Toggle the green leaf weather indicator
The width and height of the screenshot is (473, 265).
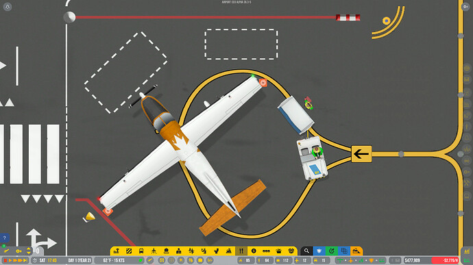[141, 260]
